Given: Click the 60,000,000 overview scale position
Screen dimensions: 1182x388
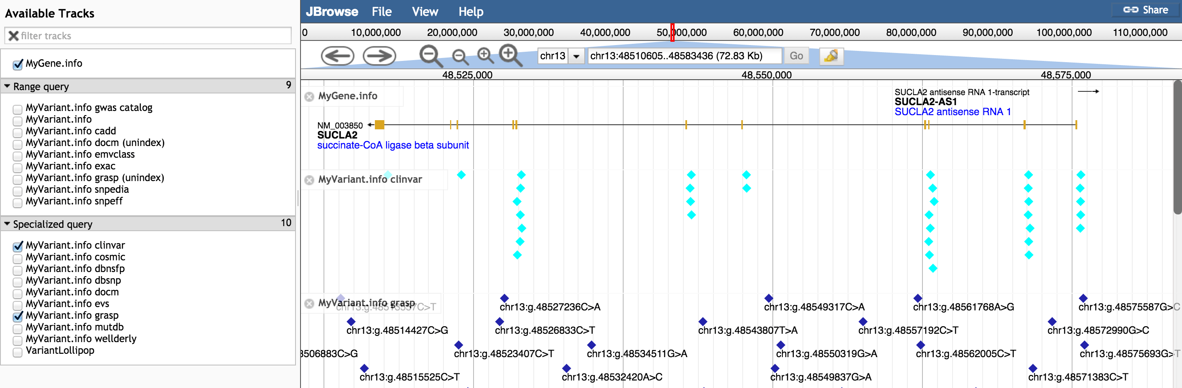Looking at the screenshot, I should [x=758, y=33].
